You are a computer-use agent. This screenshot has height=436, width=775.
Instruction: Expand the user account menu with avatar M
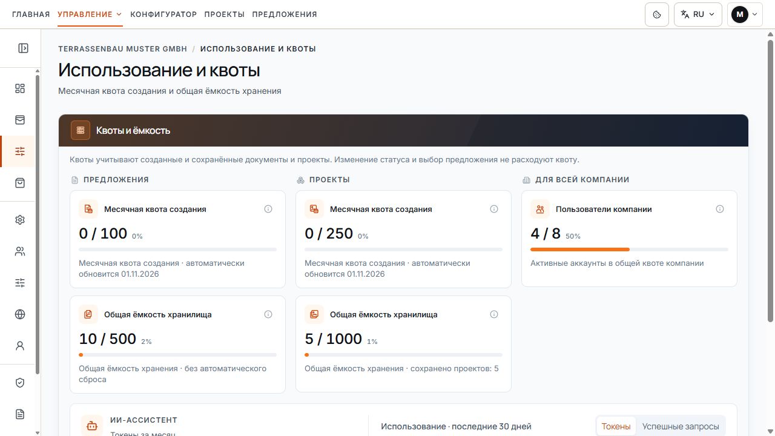coord(745,15)
